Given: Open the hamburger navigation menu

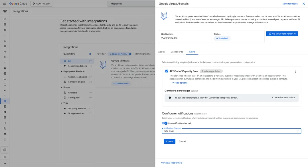Looking at the screenshot, I should 4,4.
